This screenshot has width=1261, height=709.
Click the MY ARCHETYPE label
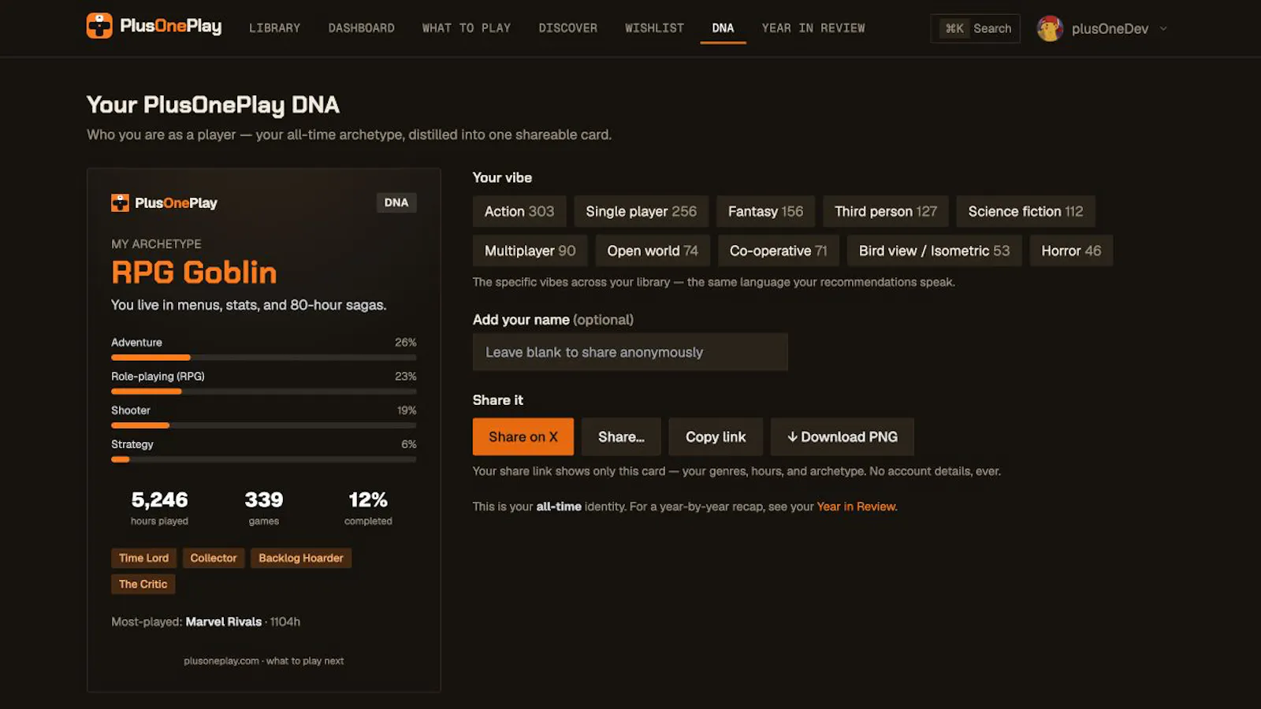coord(156,244)
